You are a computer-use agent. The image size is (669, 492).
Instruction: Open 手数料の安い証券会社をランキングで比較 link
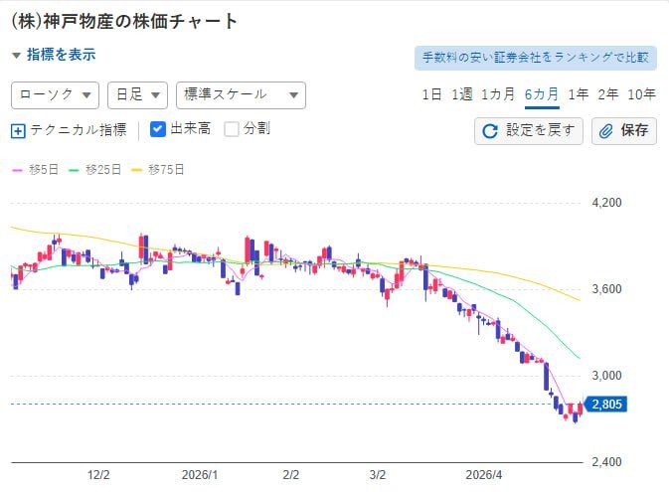tap(536, 58)
